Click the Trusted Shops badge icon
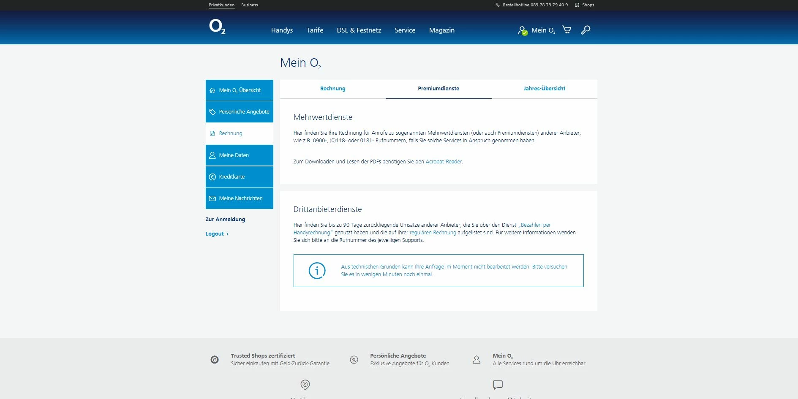This screenshot has width=798, height=399. pos(215,360)
